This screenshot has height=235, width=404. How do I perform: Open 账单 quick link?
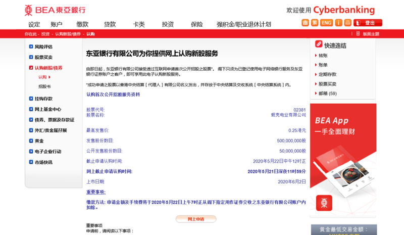pos(323,65)
